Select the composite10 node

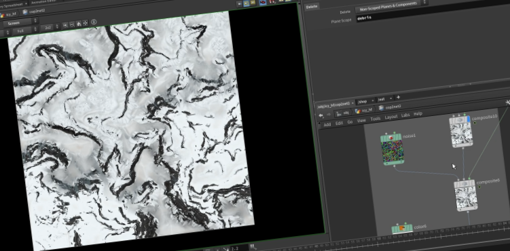click(461, 131)
